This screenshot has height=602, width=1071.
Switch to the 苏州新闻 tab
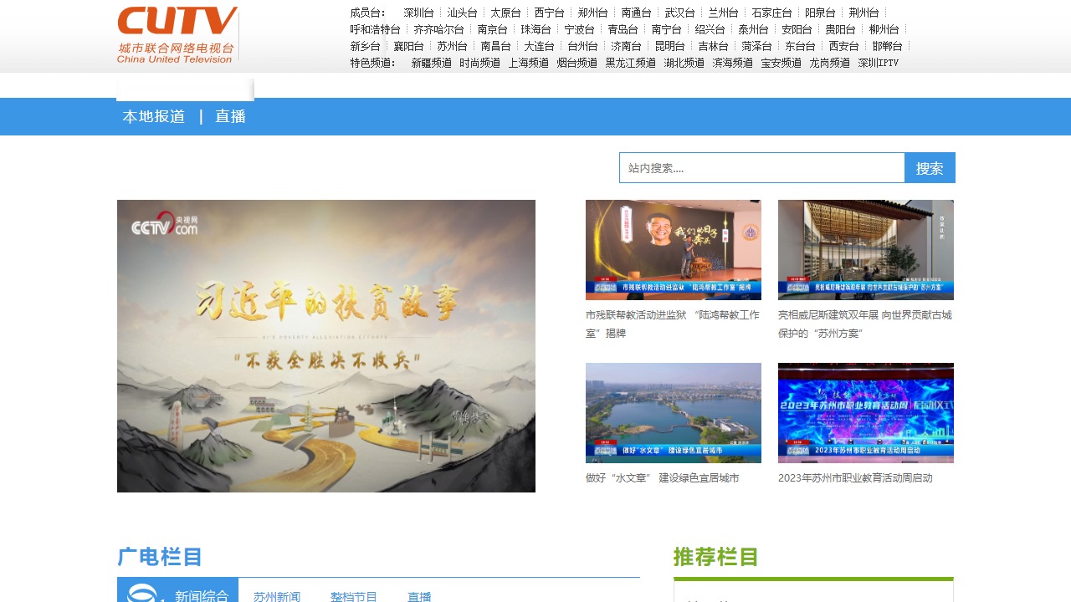coord(277,597)
